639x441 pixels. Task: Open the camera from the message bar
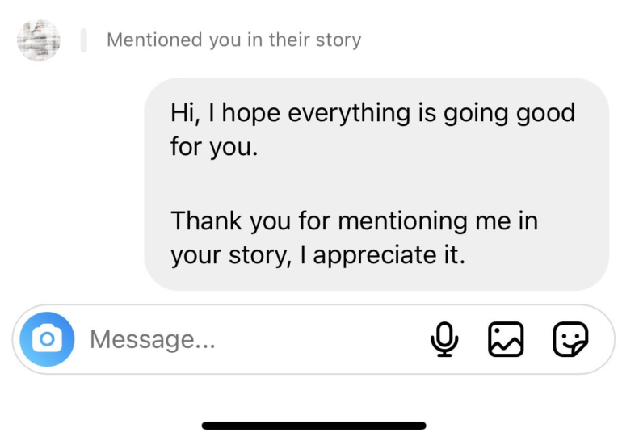pos(47,339)
